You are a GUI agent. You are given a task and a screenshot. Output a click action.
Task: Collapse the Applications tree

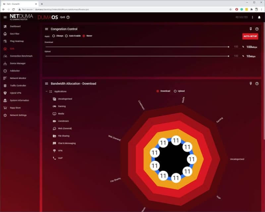click(46, 91)
